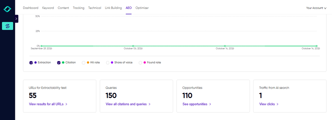Image resolution: width=332 pixels, height=120 pixels.
Task: Open the View clicks link
Action: 269,104
